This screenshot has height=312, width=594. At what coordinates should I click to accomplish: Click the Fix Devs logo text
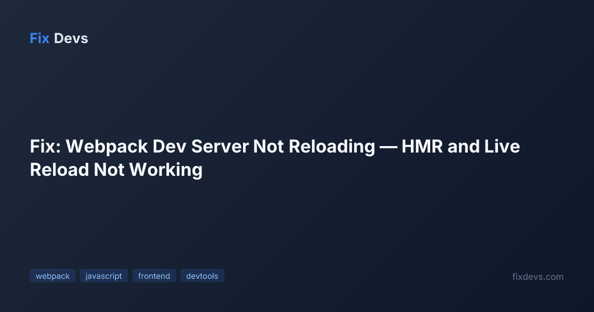(59, 38)
